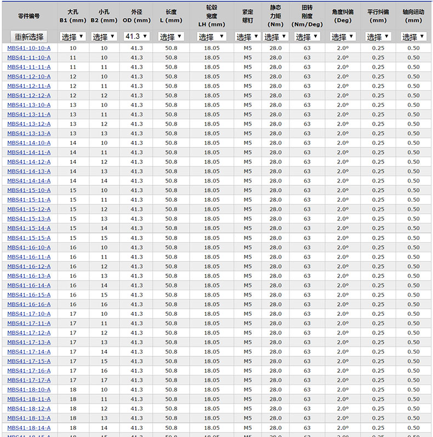
Task: Open part link MBS41-18-14-A
Action: click(x=29, y=428)
